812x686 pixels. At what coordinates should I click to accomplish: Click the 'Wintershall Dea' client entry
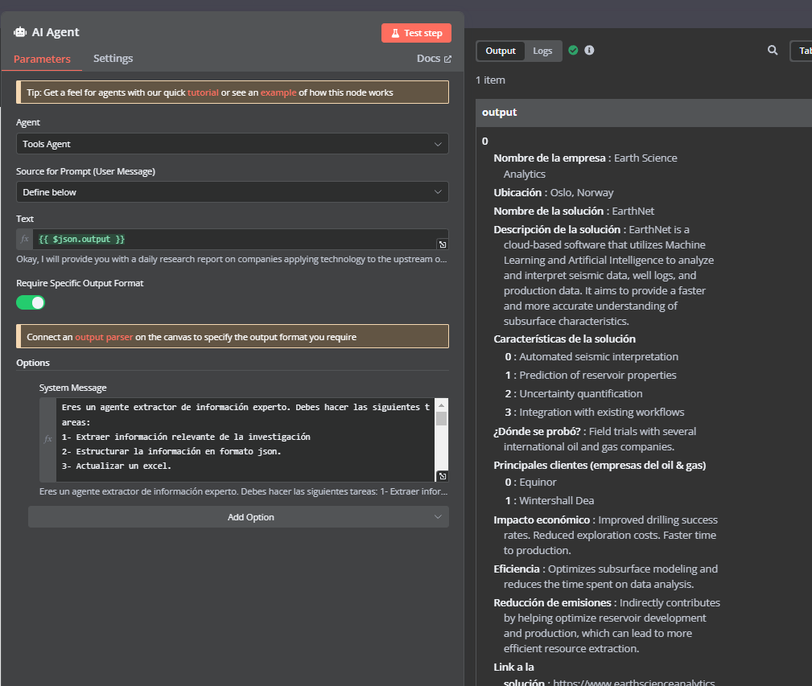tap(556, 501)
